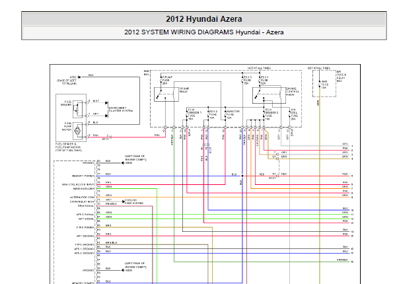Select the "COOLING FANS SYSTEM" label
The image size is (399, 284).
click(134, 201)
